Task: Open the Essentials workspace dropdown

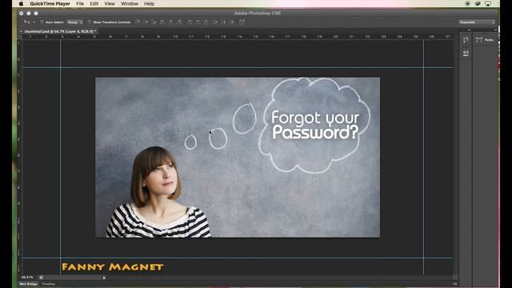Action: tap(477, 22)
